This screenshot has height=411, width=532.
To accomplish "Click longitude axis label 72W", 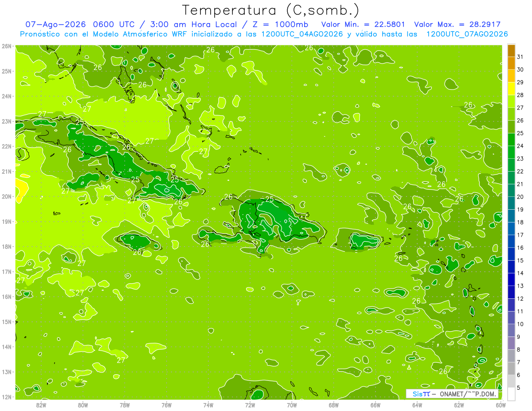I will (250, 405).
